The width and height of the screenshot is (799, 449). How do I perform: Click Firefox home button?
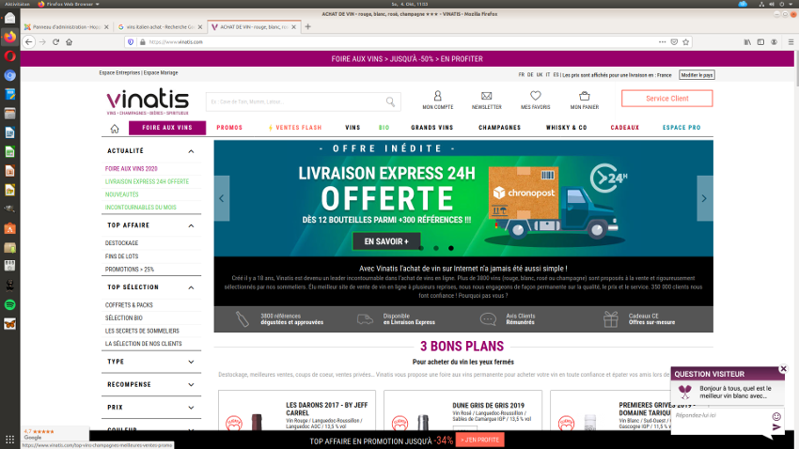[x=69, y=42]
